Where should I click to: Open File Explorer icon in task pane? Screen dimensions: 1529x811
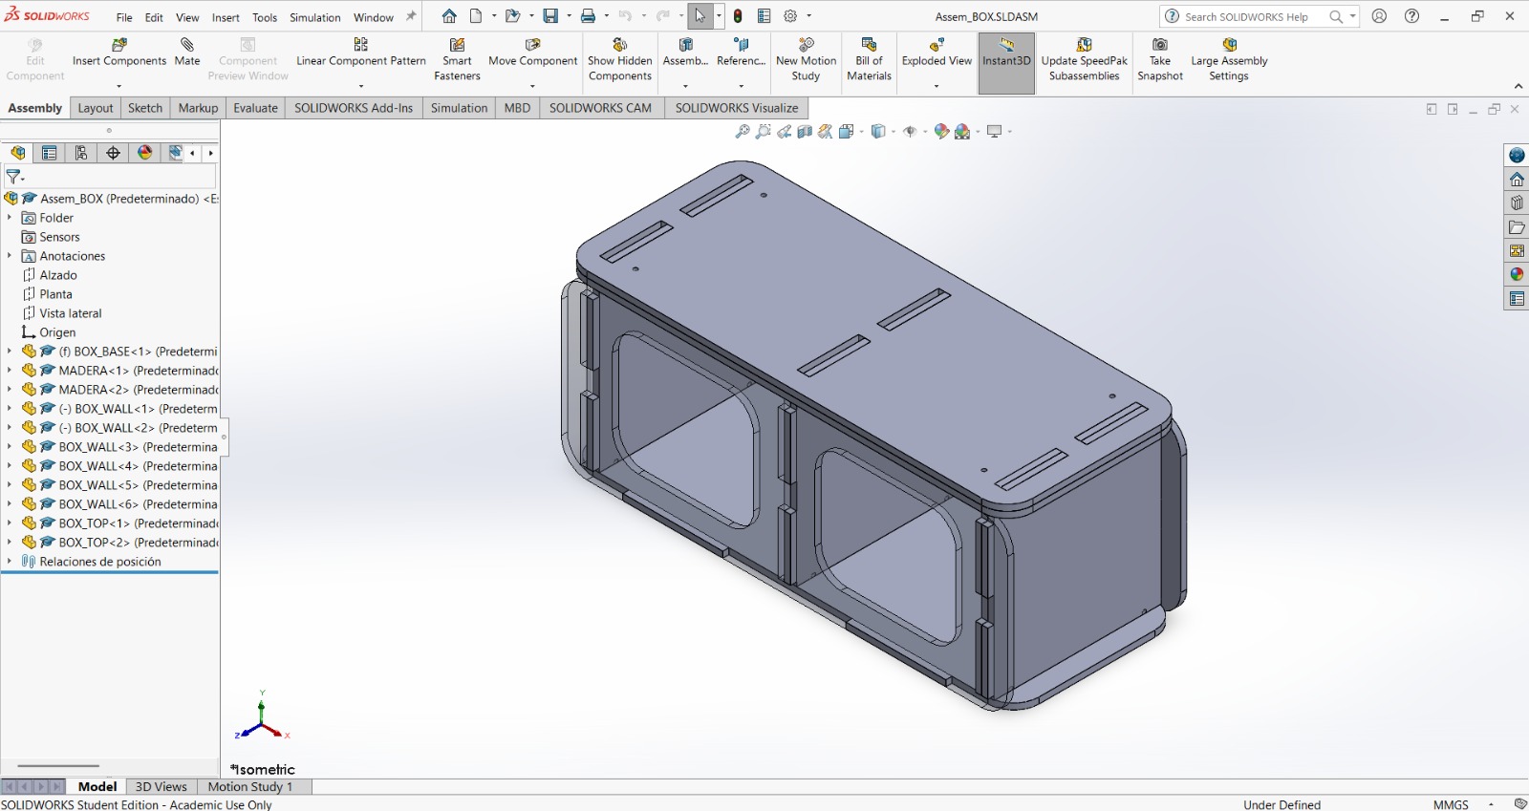pos(1517,227)
